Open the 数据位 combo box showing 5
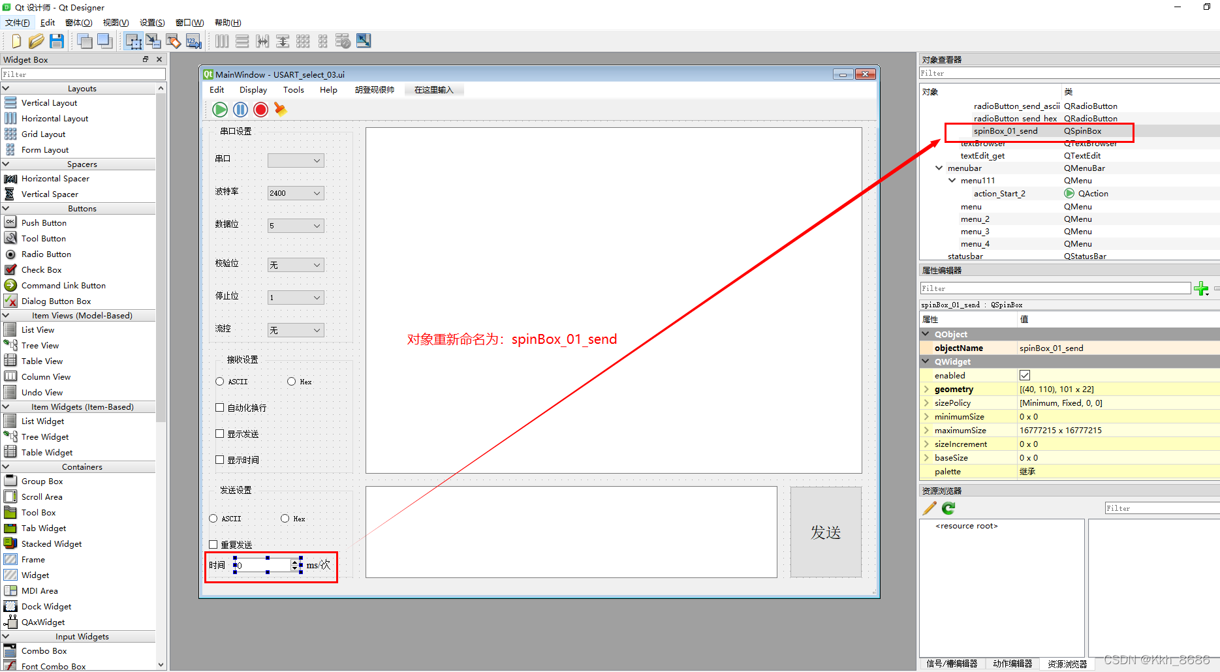 pyautogui.click(x=296, y=226)
